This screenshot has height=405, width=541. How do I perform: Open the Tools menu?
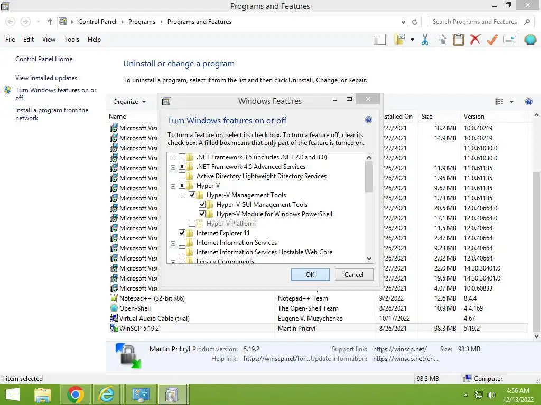point(71,39)
